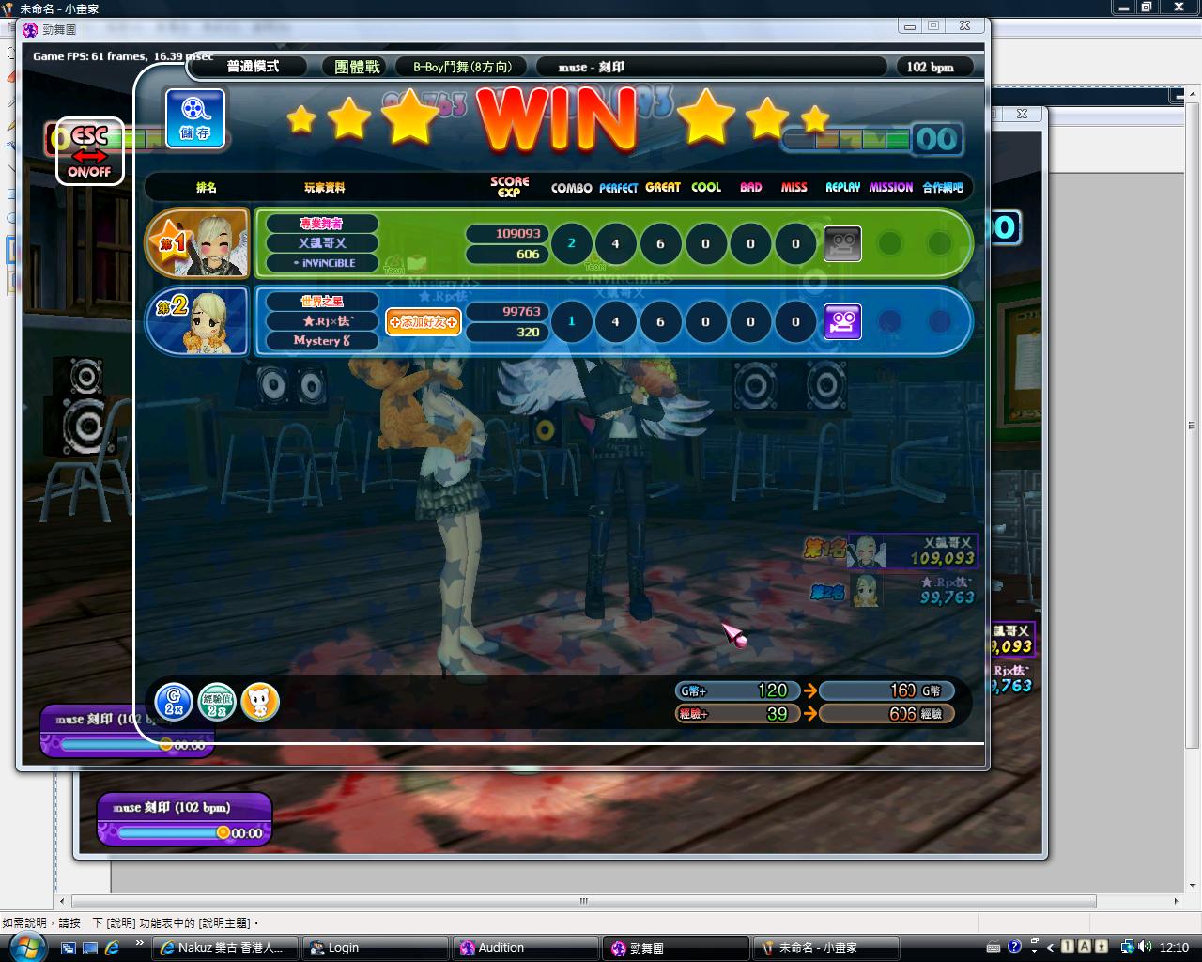This screenshot has width=1202, height=962.
Task: Click the EXP value 320 in row two
Action: 507,332
